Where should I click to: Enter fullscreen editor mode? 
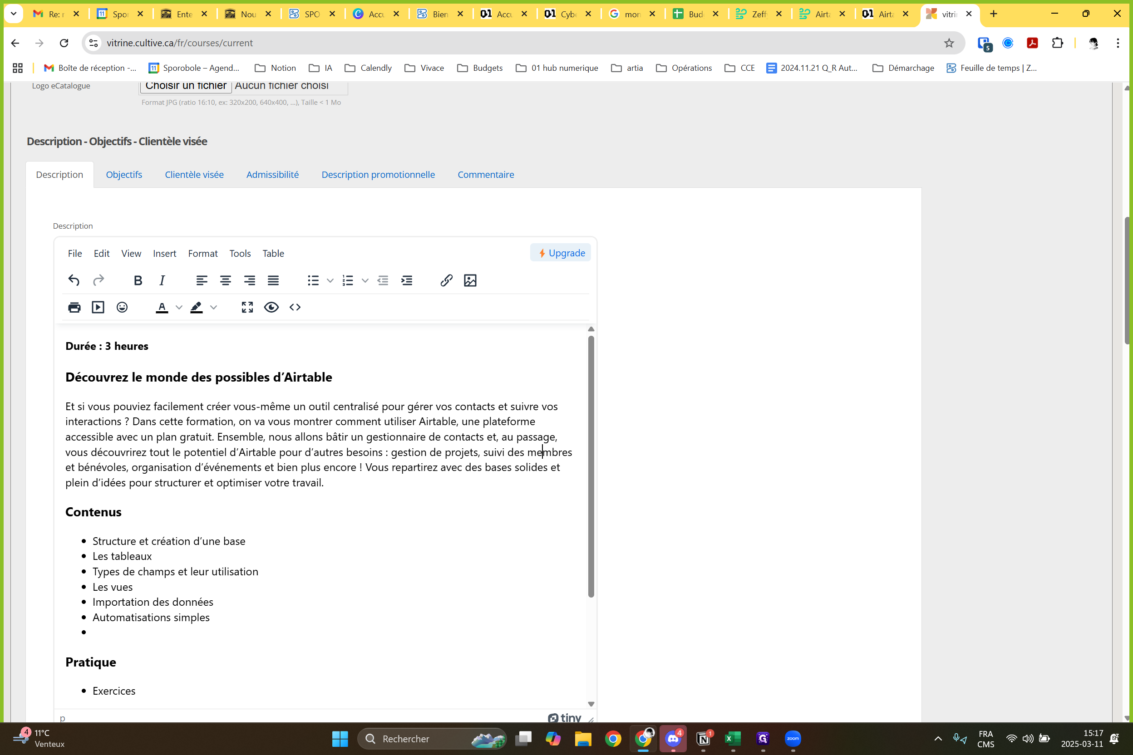tap(247, 307)
